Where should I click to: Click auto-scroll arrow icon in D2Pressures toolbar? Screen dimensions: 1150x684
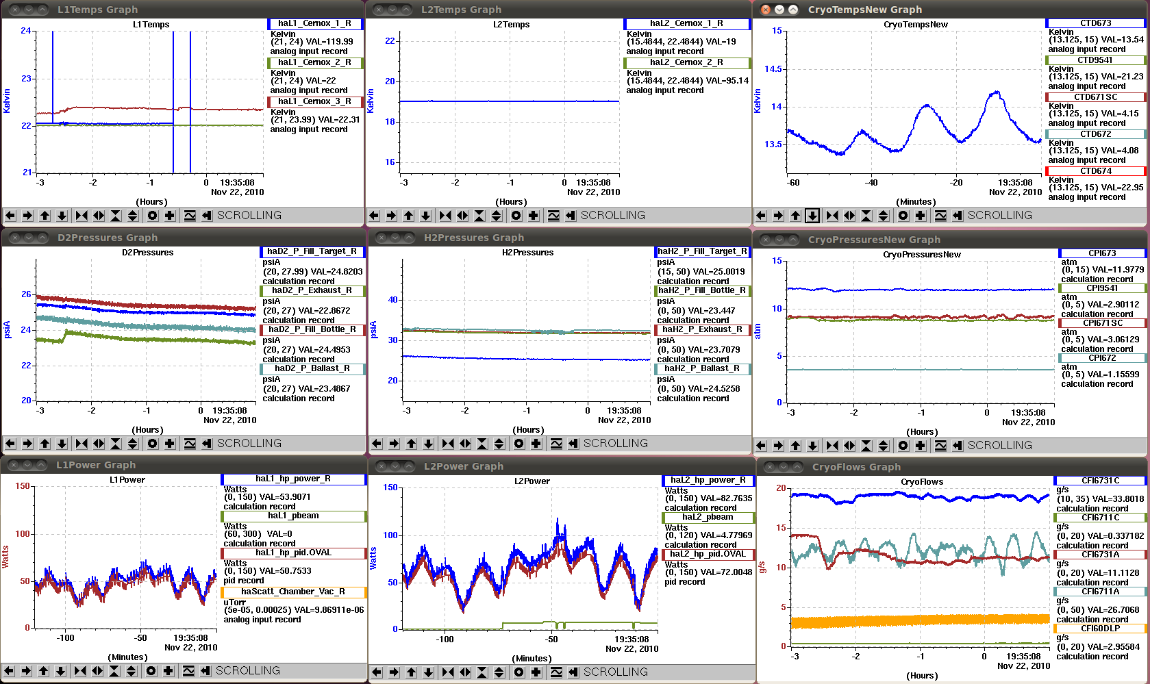tap(207, 444)
